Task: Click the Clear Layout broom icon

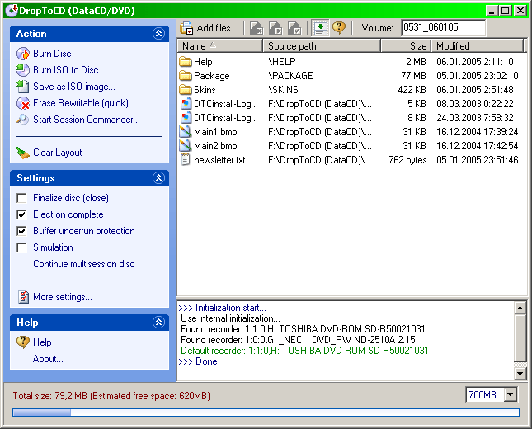Action: (23, 153)
